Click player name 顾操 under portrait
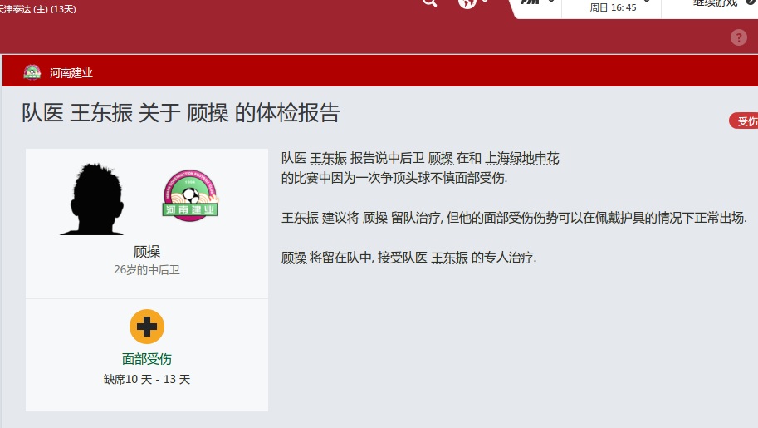The width and height of the screenshot is (758, 428). point(147,252)
